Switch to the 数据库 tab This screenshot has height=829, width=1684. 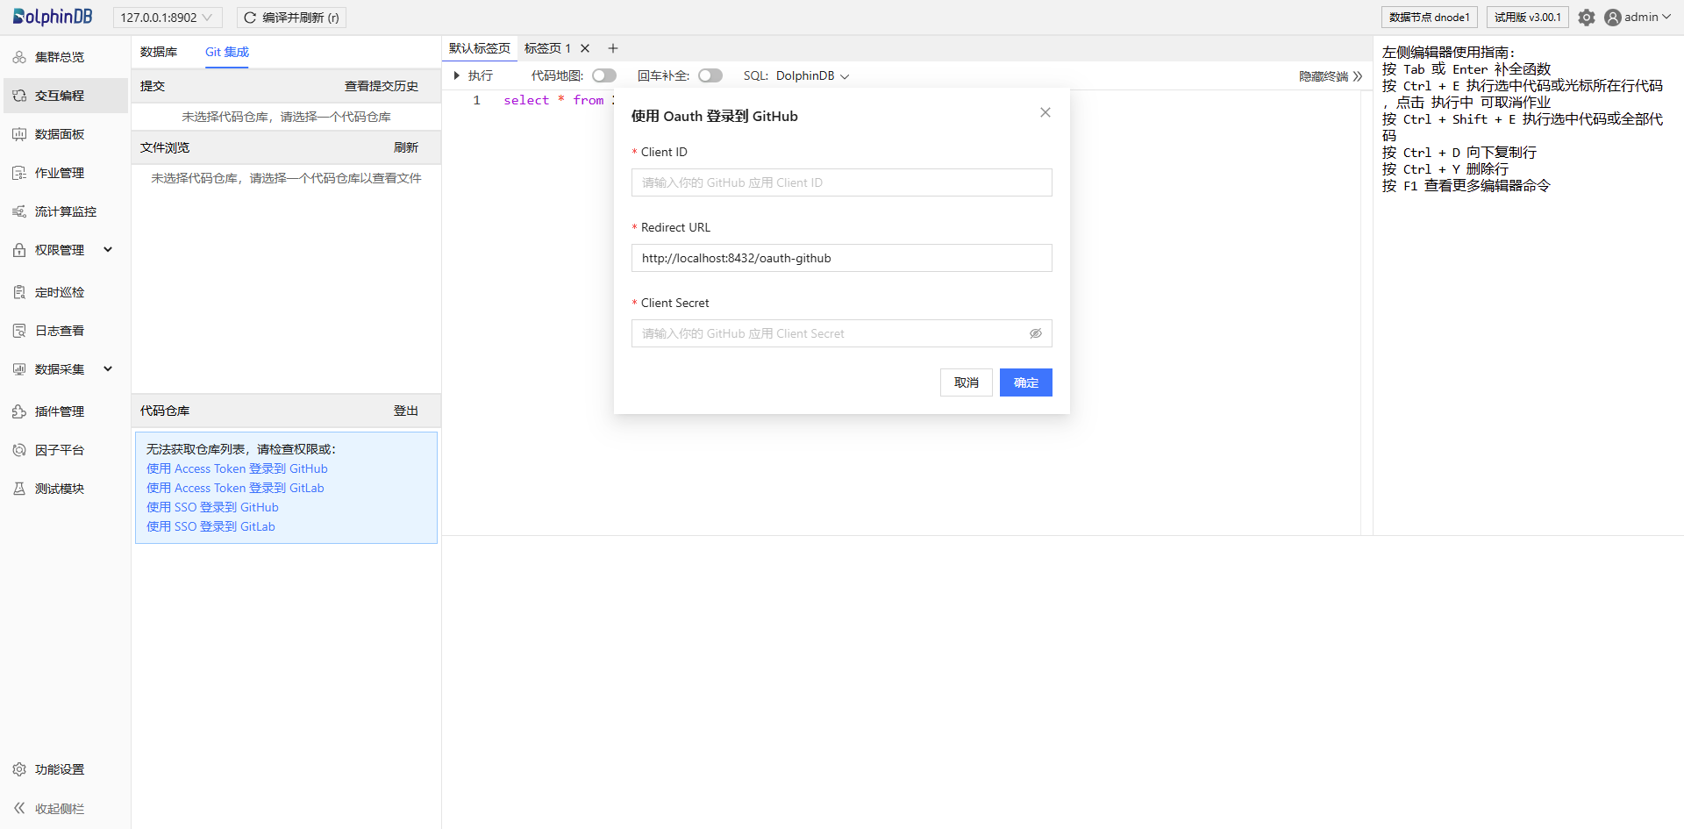point(159,52)
